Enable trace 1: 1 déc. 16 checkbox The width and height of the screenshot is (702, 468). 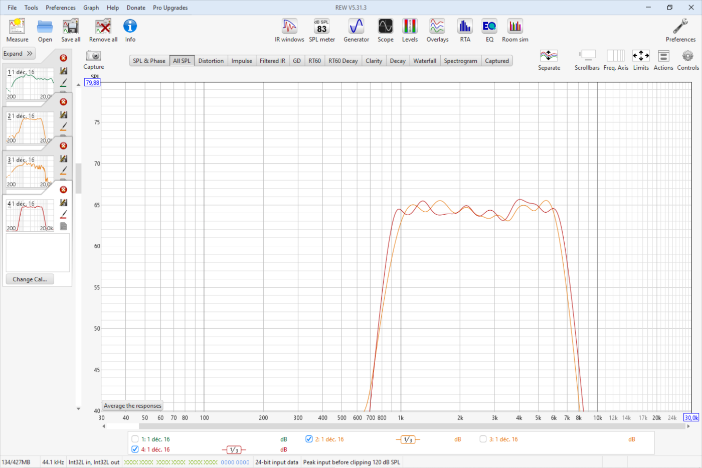(x=135, y=439)
